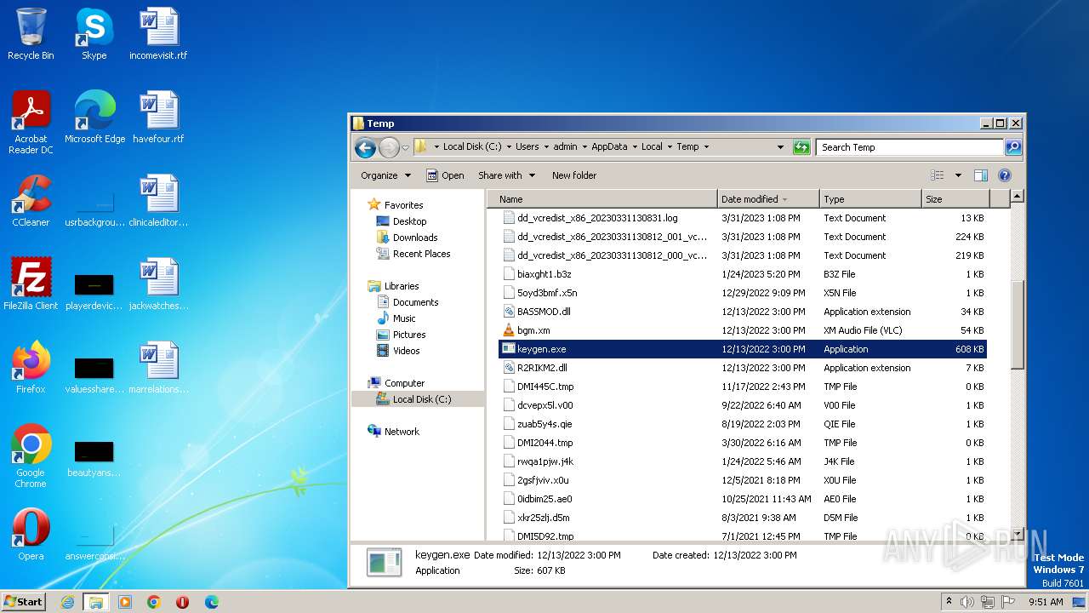1089x613 pixels.
Task: Select Desktop under Favorites
Action: 409,221
